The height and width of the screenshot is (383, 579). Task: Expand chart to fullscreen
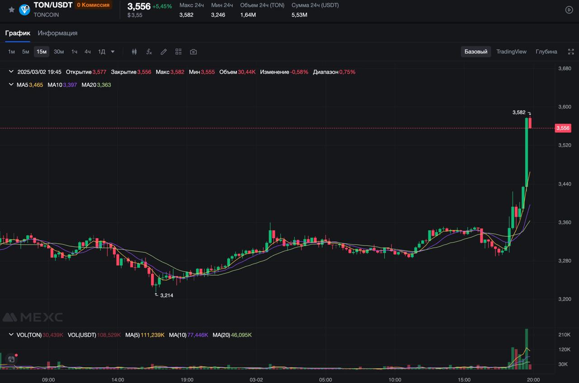pyautogui.click(x=571, y=52)
